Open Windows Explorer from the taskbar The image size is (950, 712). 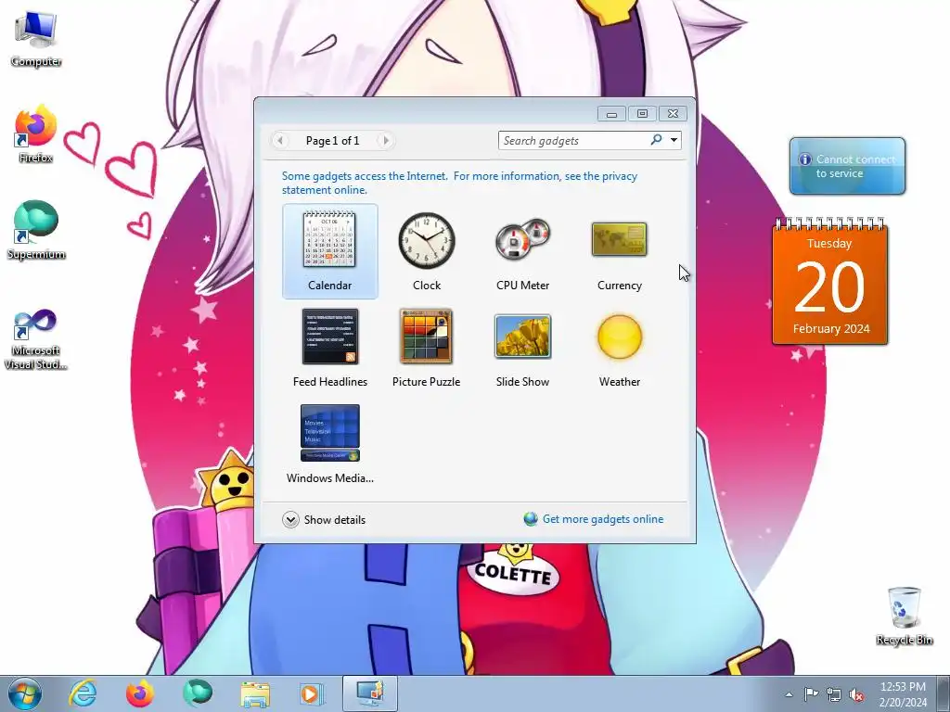255,693
